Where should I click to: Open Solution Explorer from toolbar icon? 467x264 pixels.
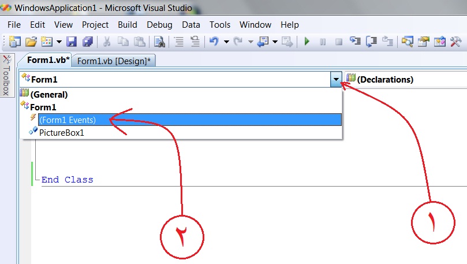[x=408, y=42]
